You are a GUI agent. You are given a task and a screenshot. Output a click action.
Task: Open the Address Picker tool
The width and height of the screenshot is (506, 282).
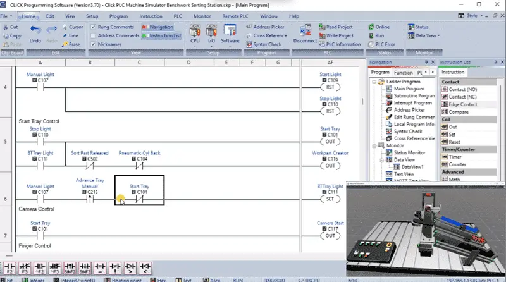point(265,27)
